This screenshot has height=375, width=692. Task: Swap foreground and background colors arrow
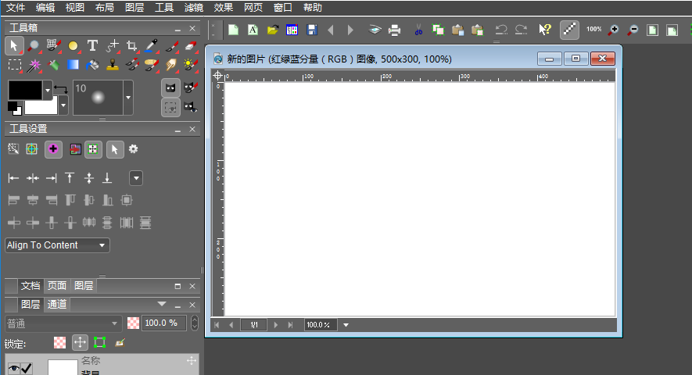tap(60, 90)
